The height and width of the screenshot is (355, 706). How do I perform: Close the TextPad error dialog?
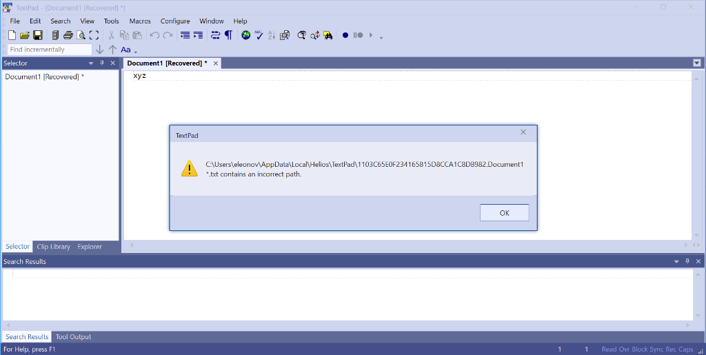[x=523, y=132]
